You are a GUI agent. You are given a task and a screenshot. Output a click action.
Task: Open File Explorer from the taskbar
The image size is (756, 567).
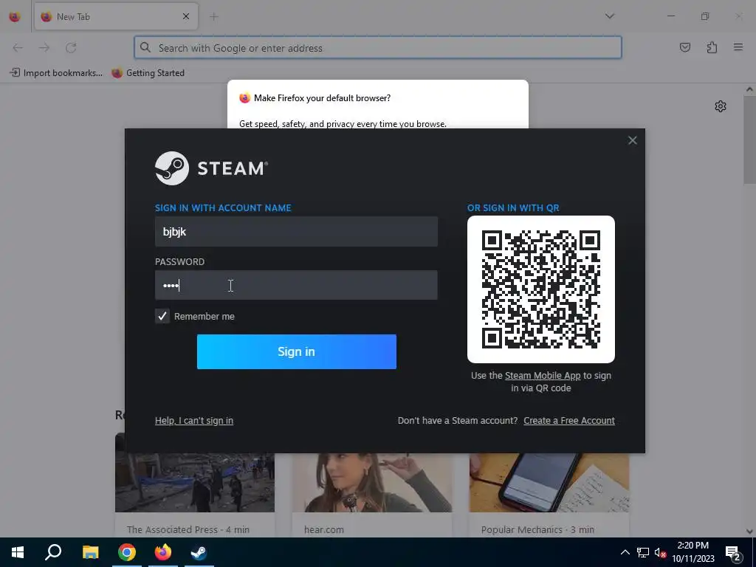point(90,552)
